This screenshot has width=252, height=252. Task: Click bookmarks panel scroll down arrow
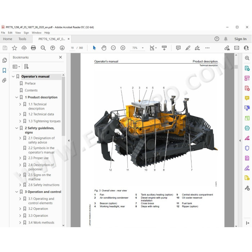[x=63, y=225]
